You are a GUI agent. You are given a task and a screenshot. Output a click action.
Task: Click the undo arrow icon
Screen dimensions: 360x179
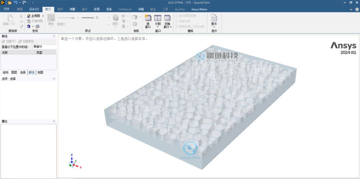pyautogui.click(x=16, y=3)
